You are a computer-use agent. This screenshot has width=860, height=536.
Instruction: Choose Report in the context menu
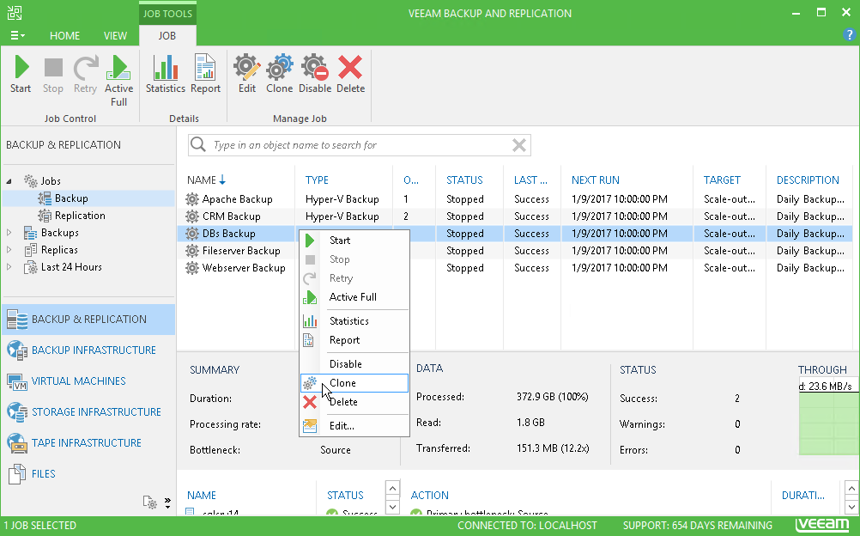tap(354, 340)
